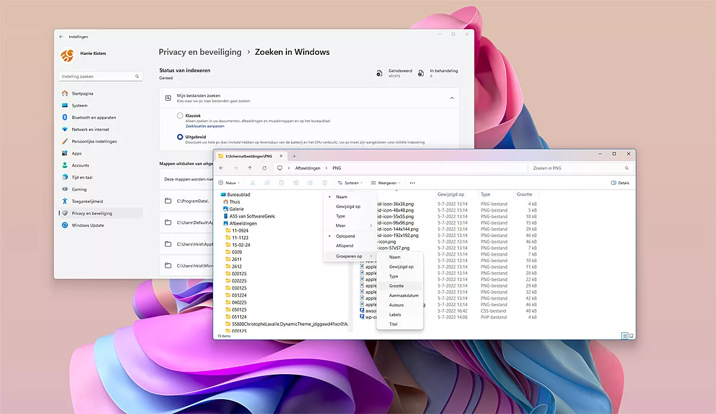Click the Instelling zoeken search field
Viewport: 716px width, 414px height.
(x=101, y=76)
